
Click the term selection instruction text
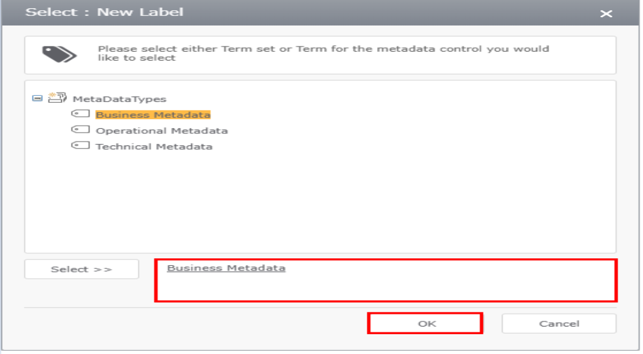pos(323,54)
